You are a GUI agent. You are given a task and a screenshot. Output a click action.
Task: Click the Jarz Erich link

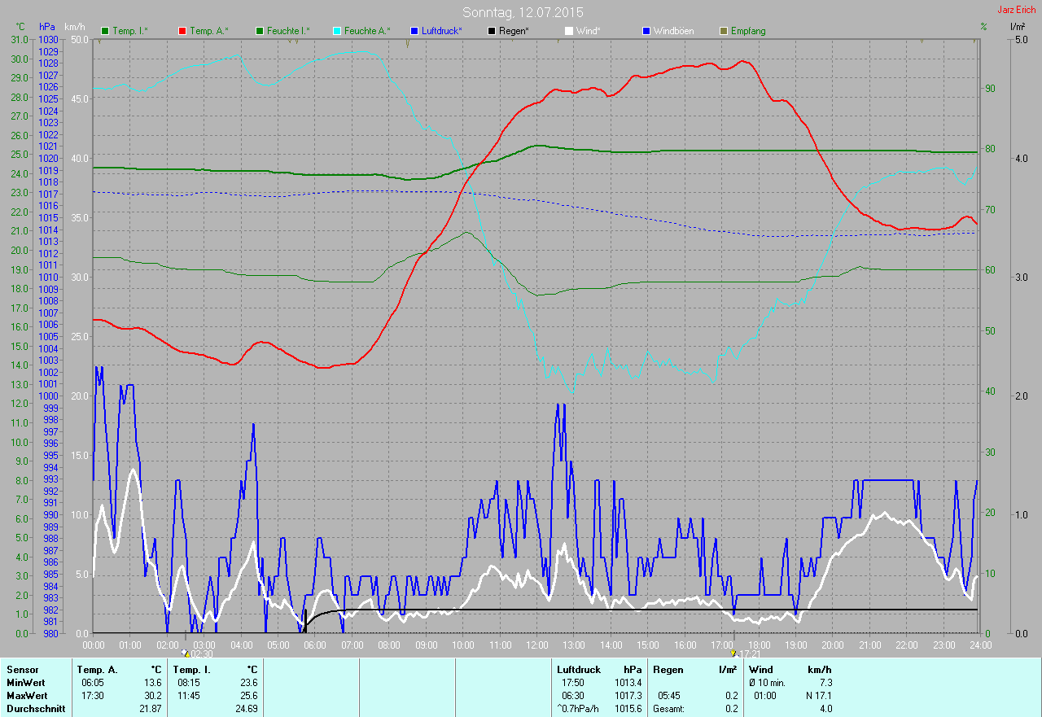click(x=1017, y=9)
